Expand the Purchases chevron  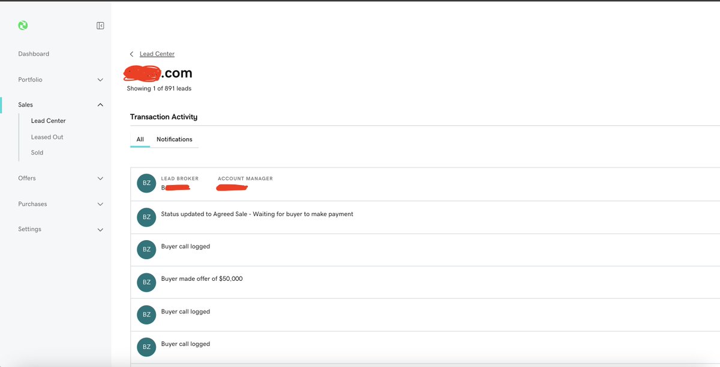click(x=100, y=204)
